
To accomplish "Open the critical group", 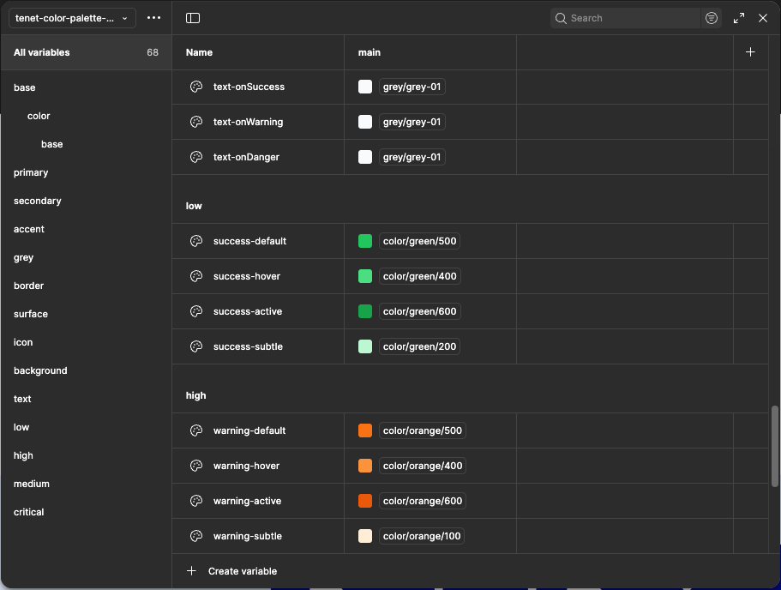I will 28,512.
